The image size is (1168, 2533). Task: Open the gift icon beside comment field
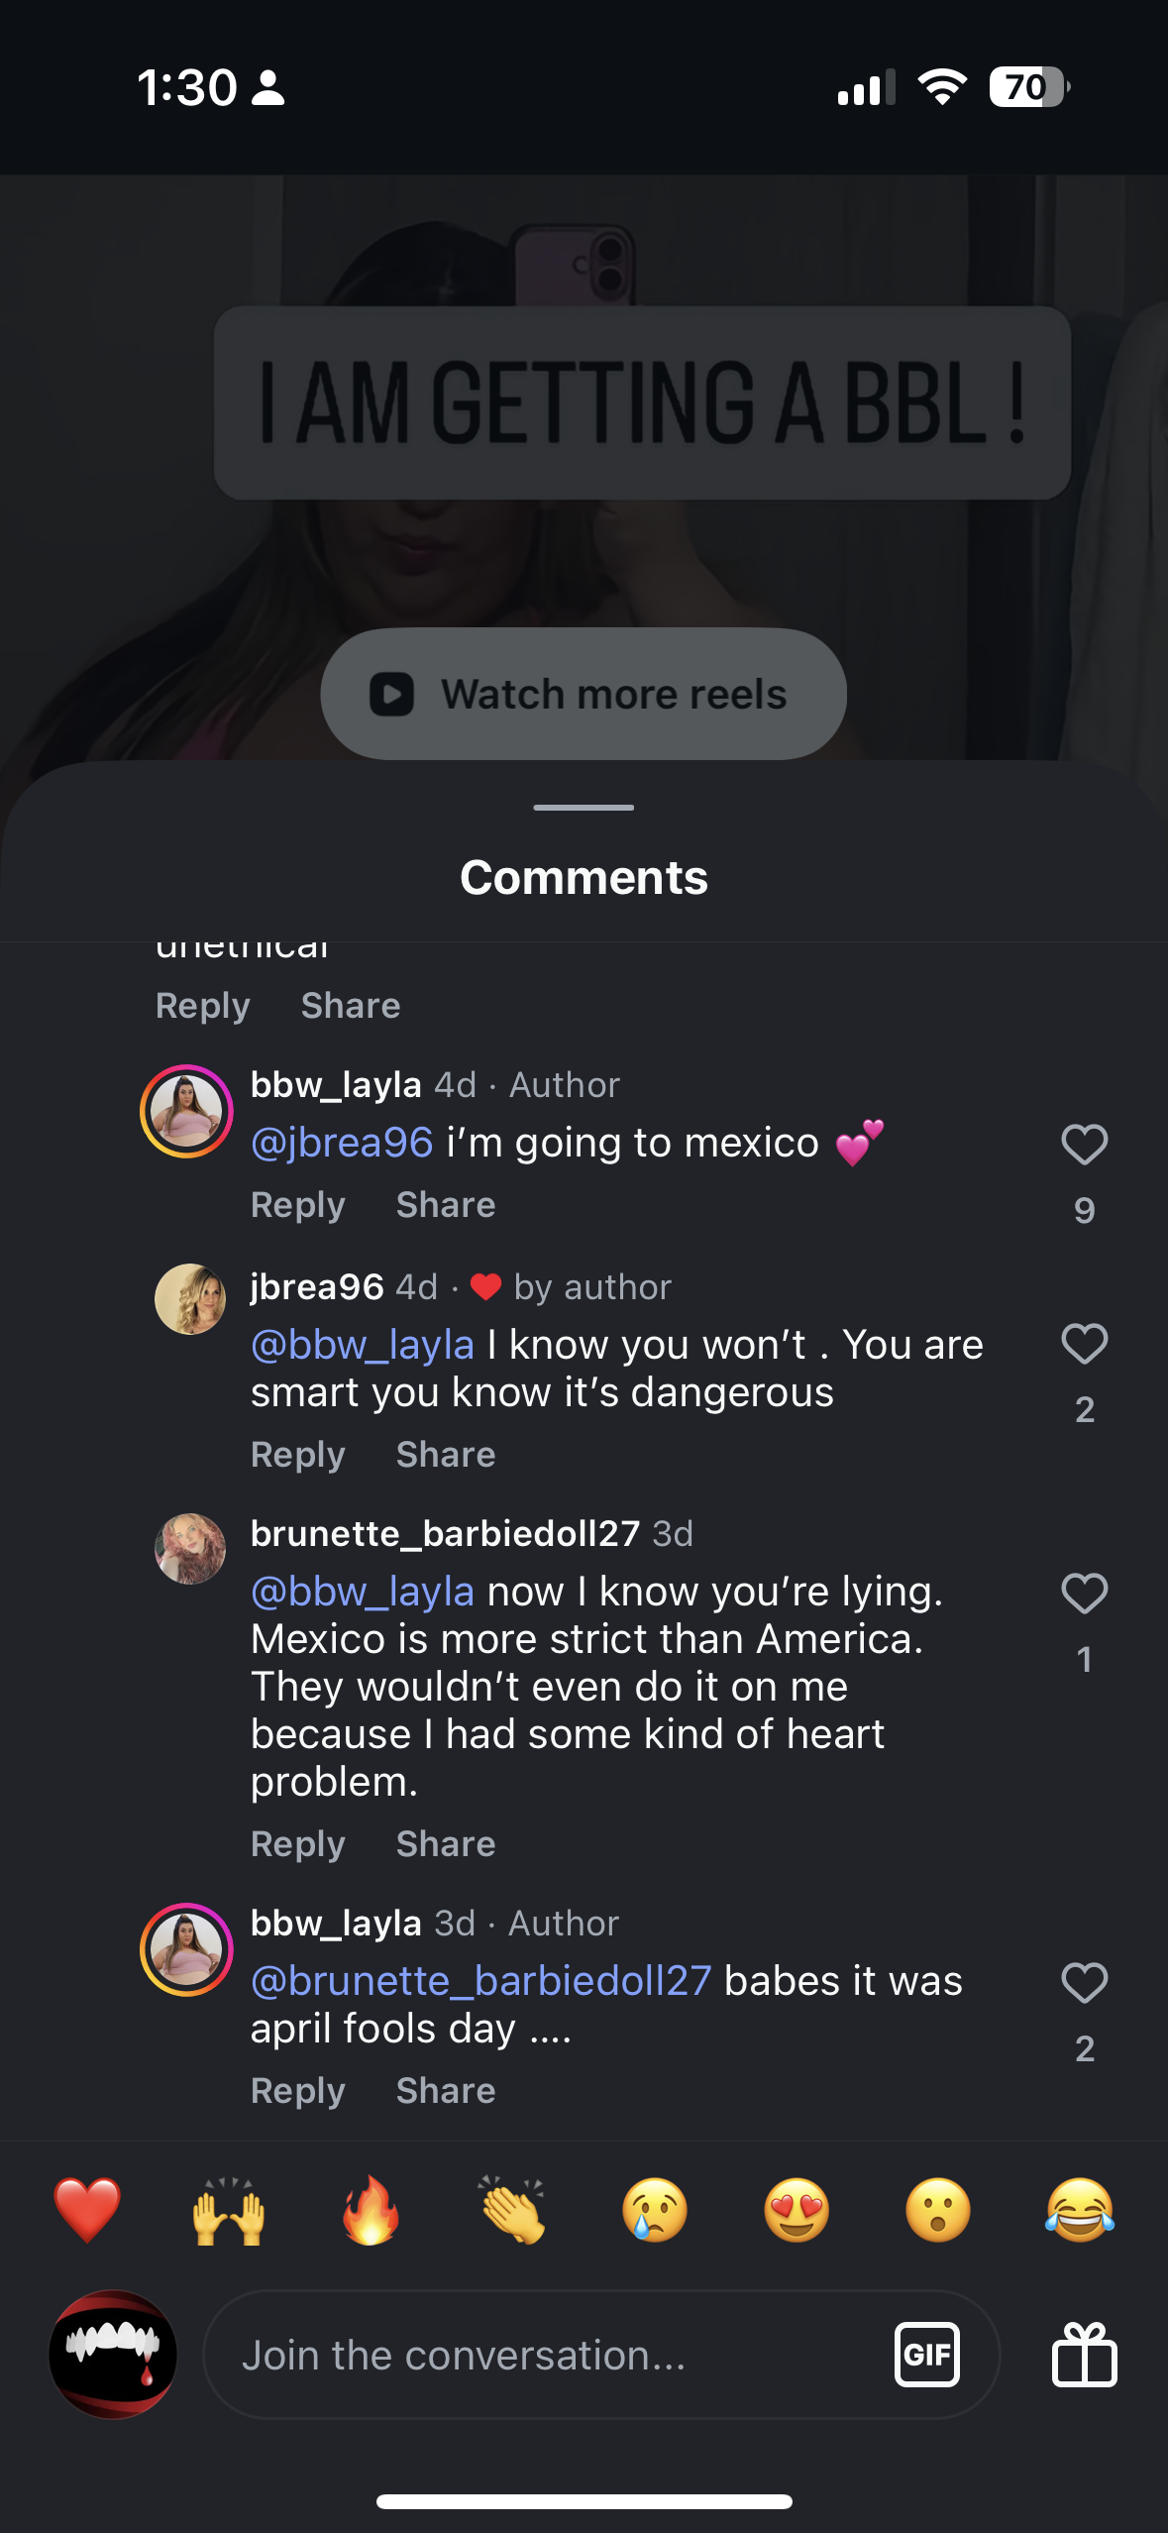(x=1084, y=2354)
